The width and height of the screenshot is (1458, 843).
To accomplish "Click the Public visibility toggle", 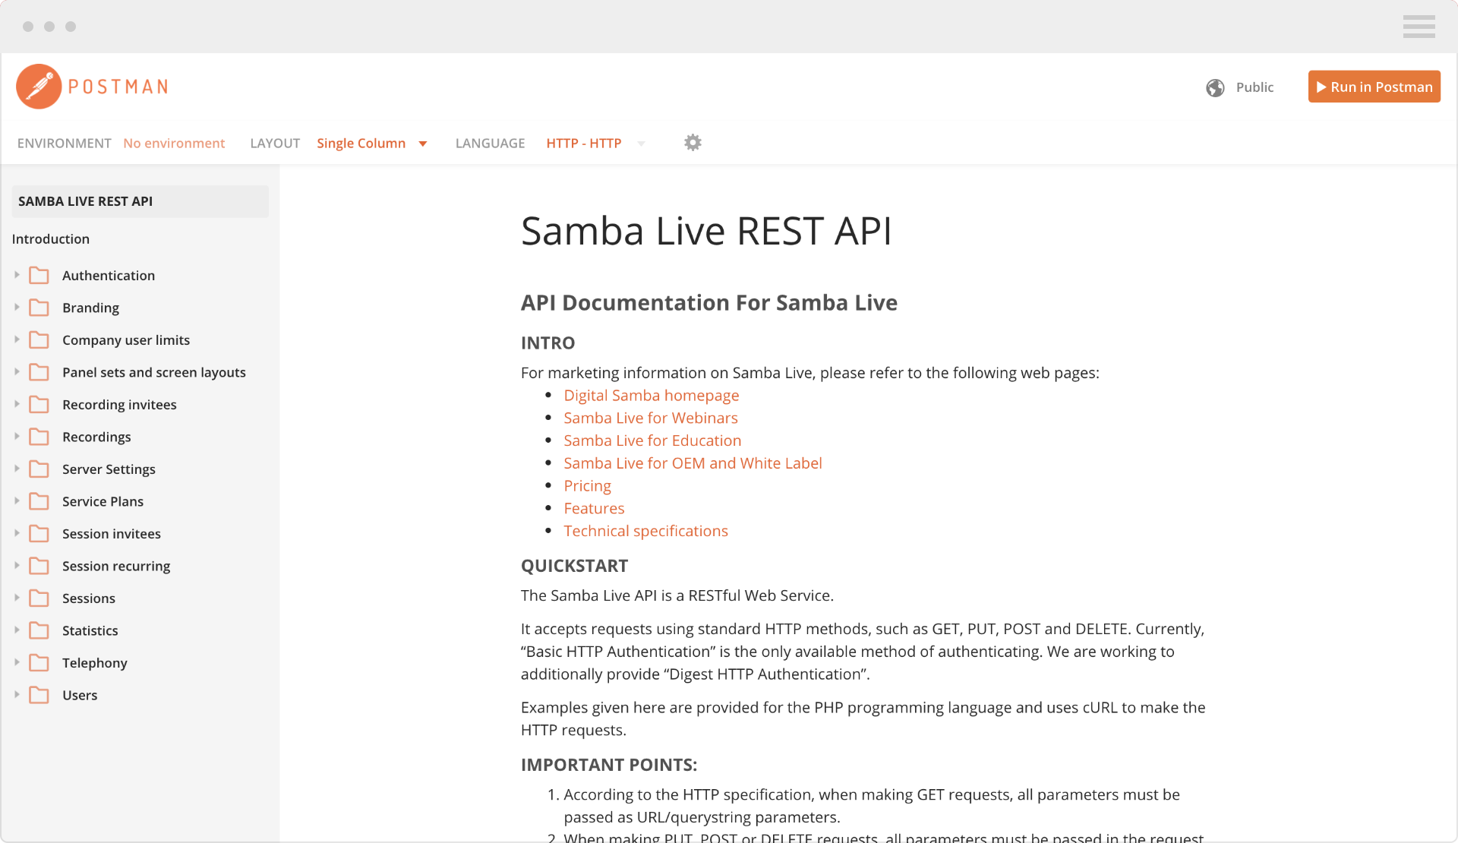I will [1243, 87].
